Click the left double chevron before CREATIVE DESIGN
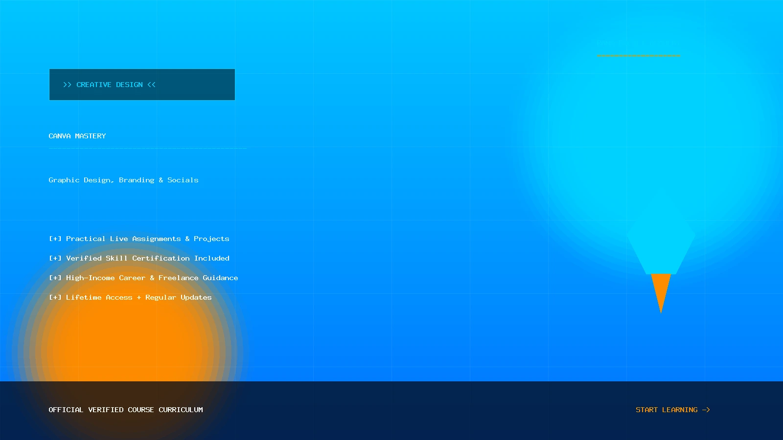This screenshot has width=783, height=440. click(x=67, y=85)
